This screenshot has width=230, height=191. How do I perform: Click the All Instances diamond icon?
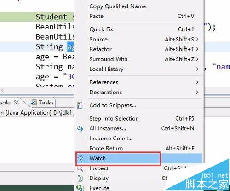(x=80, y=128)
